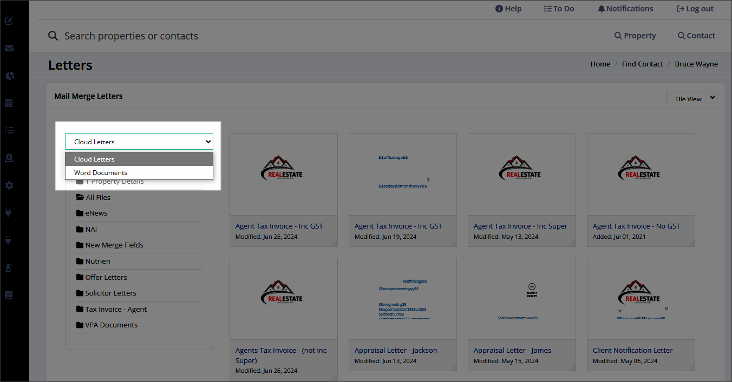Screen dimensions: 732x382
Task: Open the task list icon in the sidebar
Action: (9, 130)
